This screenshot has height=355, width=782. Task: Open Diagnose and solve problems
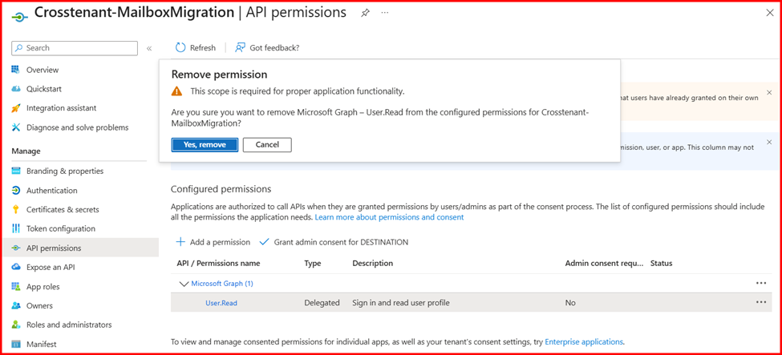point(77,127)
